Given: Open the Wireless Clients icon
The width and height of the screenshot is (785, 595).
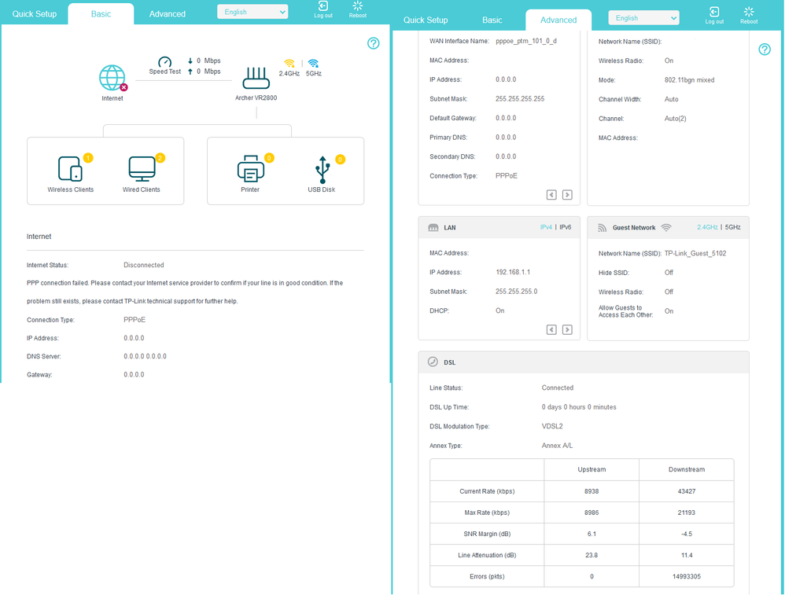Looking at the screenshot, I should pos(70,169).
